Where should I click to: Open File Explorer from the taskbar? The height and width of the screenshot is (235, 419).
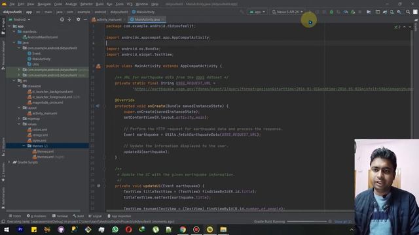[x=223, y=229]
